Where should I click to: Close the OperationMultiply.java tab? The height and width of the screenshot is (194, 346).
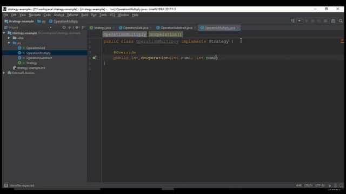pos(238,27)
